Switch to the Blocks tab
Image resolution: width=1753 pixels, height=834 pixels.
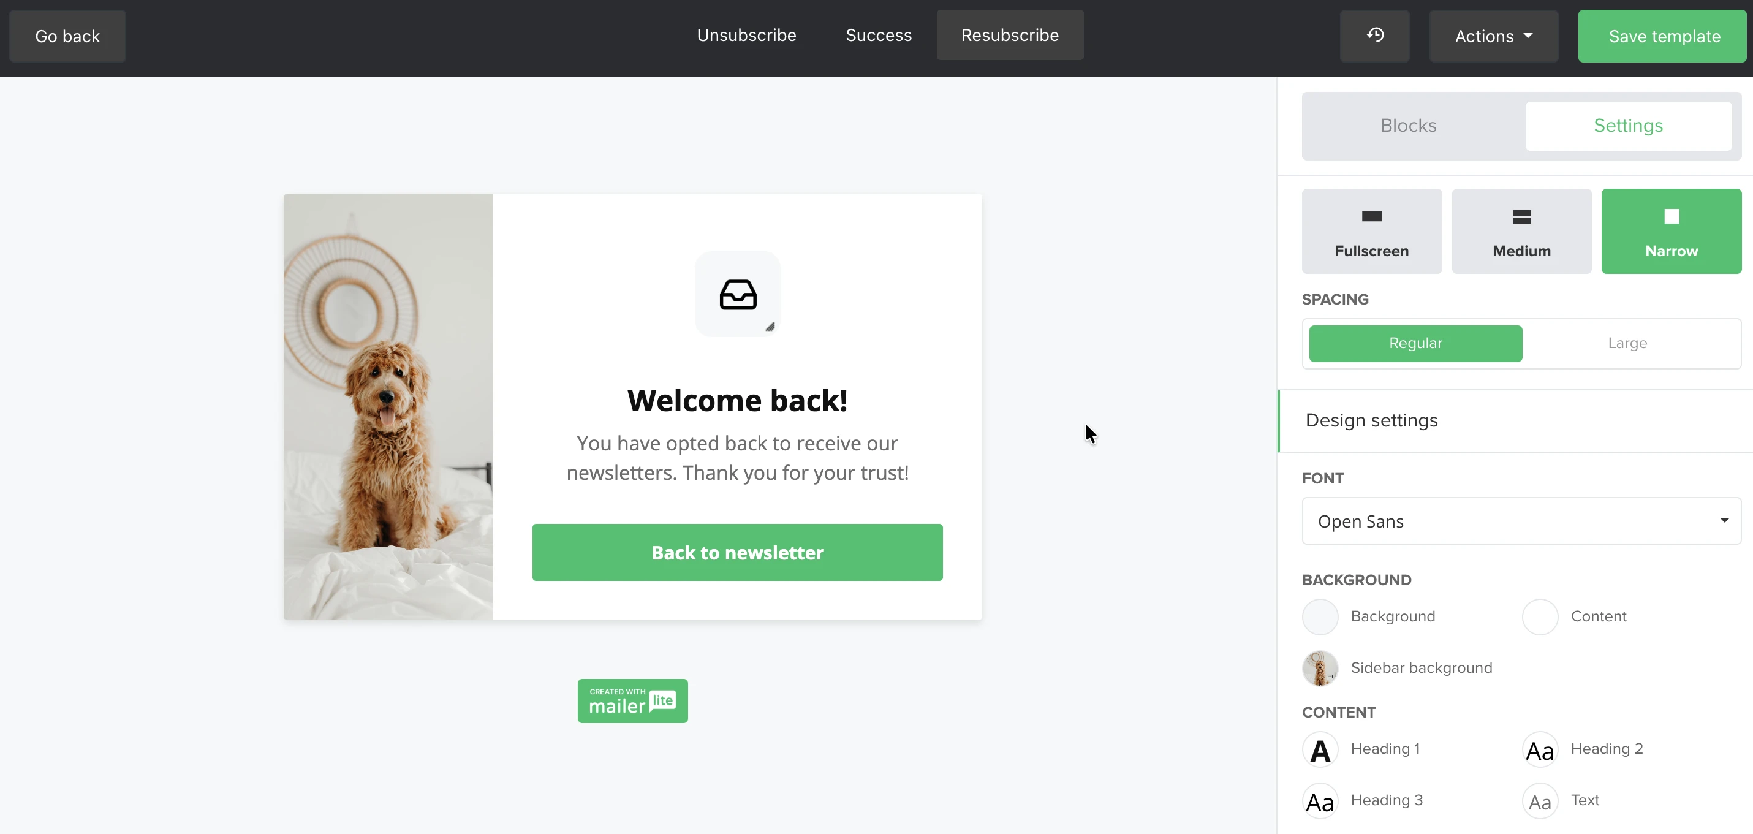click(x=1408, y=125)
